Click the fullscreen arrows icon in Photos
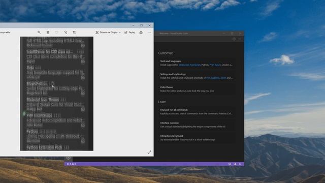 click(149, 152)
